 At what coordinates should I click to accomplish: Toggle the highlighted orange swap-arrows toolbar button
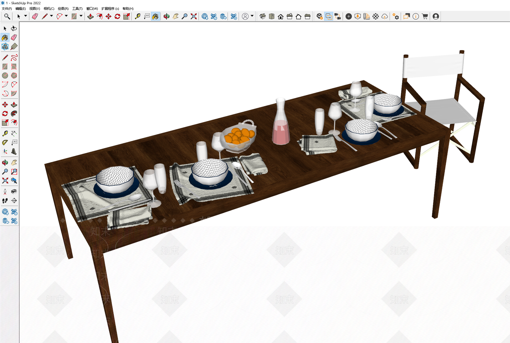click(x=329, y=16)
